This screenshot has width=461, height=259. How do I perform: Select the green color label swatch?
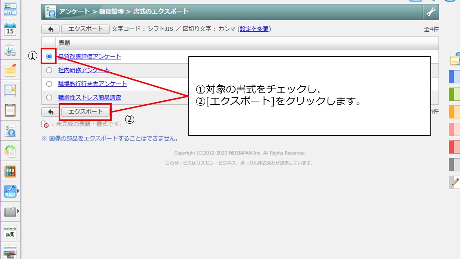tap(455, 94)
